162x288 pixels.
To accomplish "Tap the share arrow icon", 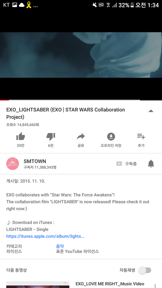I will [81, 136].
